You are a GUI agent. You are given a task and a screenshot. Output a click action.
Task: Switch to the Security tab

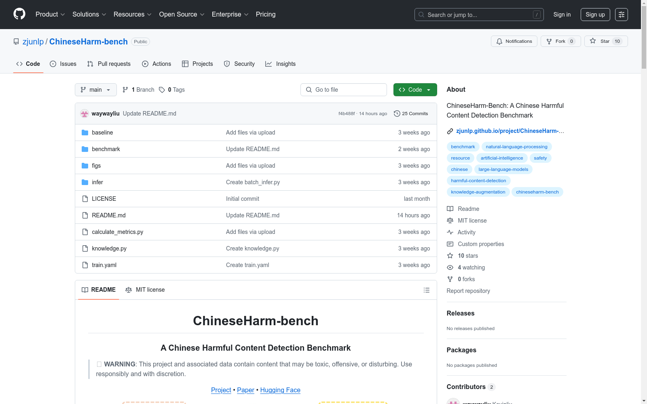[239, 64]
